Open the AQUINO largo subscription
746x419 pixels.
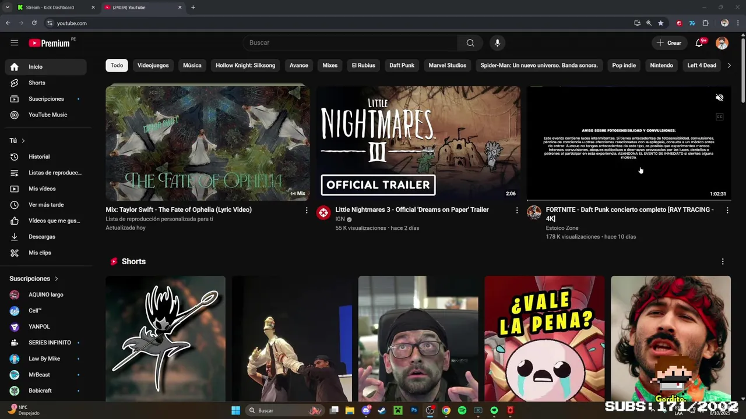(46, 295)
